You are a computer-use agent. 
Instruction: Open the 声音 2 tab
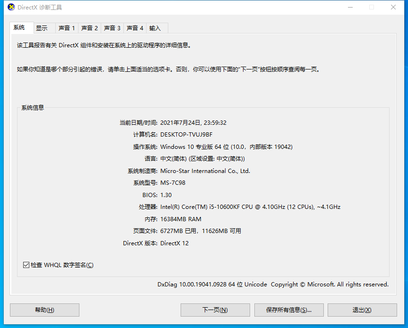(89, 28)
